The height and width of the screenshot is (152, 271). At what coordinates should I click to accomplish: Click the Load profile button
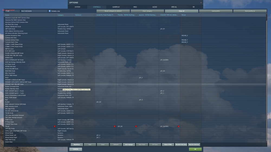216,11
